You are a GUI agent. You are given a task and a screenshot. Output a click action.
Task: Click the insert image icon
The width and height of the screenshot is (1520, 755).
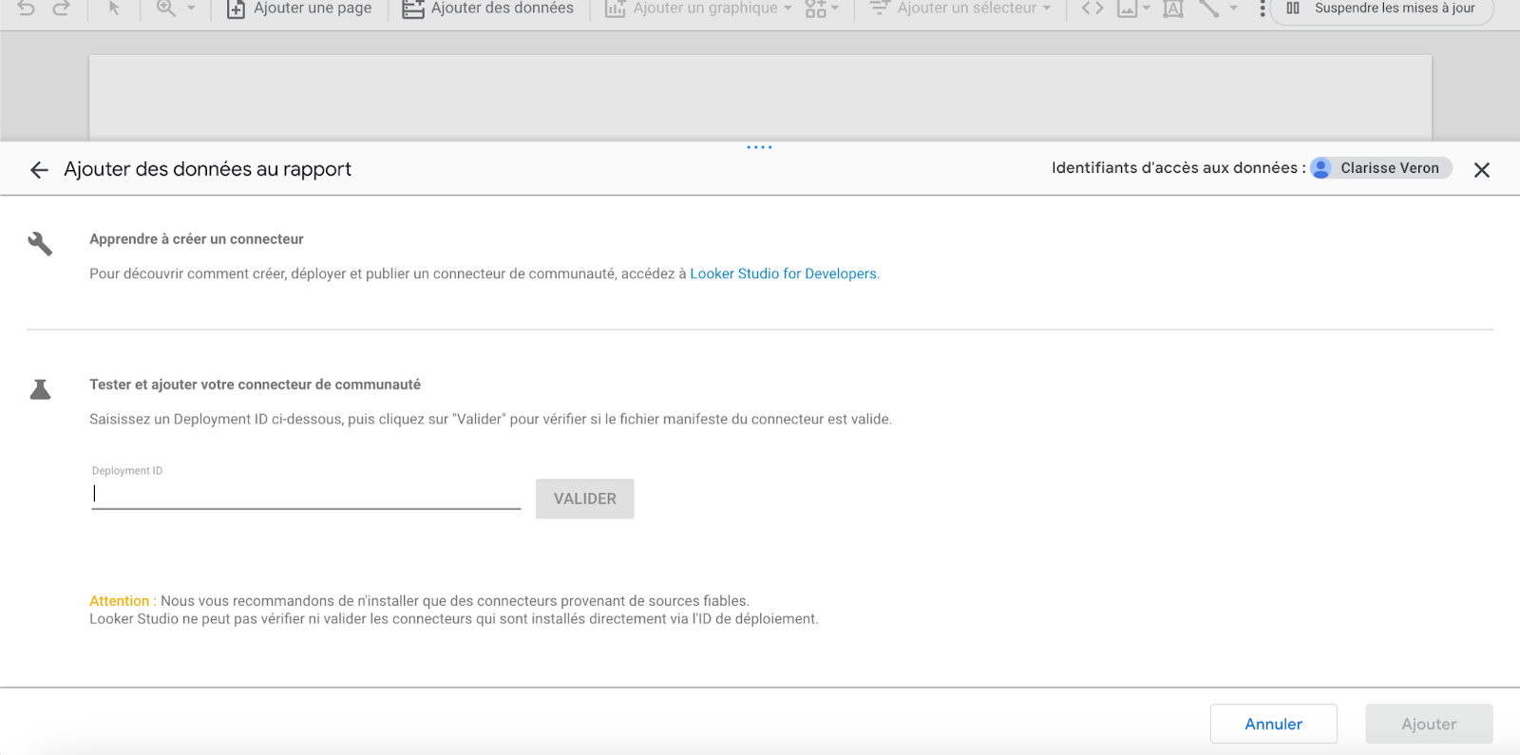(1127, 9)
